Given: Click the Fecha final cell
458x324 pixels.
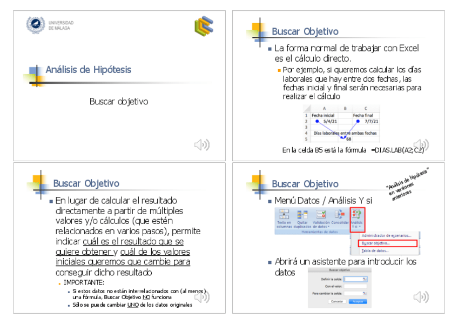Looking at the screenshot, I should pyautogui.click(x=366, y=115).
